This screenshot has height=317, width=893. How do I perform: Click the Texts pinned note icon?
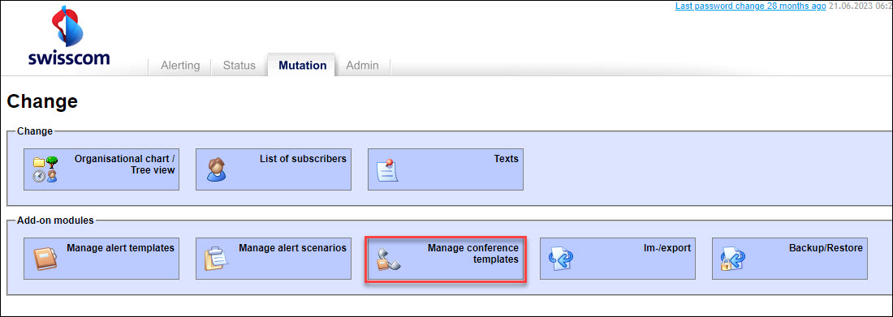coord(388,170)
